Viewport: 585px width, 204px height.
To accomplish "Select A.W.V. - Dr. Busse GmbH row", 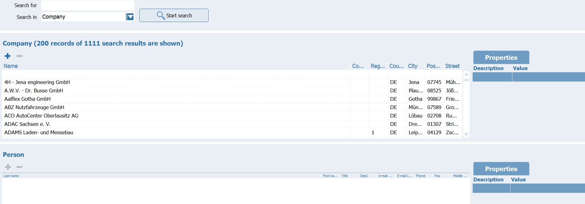I will coord(232,91).
